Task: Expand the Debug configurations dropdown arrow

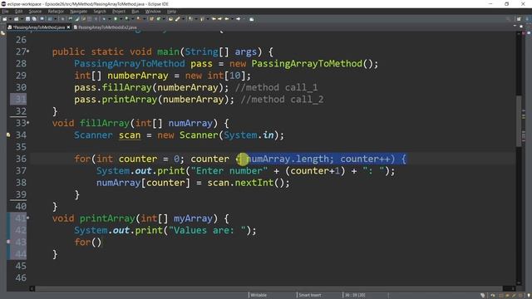Action: click(109, 19)
